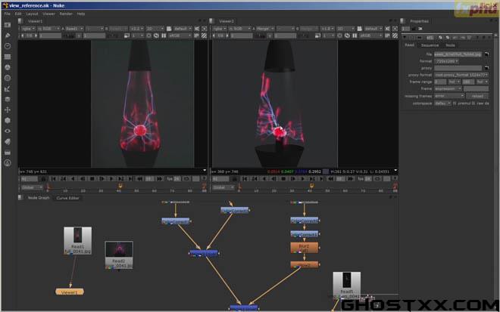The width and height of the screenshot is (500, 312).
Task: Open the Global range dropdown under Viewer1
Action: [32, 187]
